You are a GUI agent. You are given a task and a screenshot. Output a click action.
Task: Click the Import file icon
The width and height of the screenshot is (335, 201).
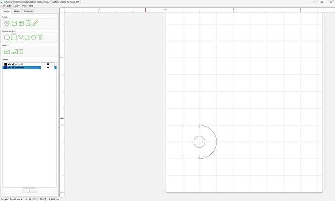pyautogui.click(x=7, y=51)
